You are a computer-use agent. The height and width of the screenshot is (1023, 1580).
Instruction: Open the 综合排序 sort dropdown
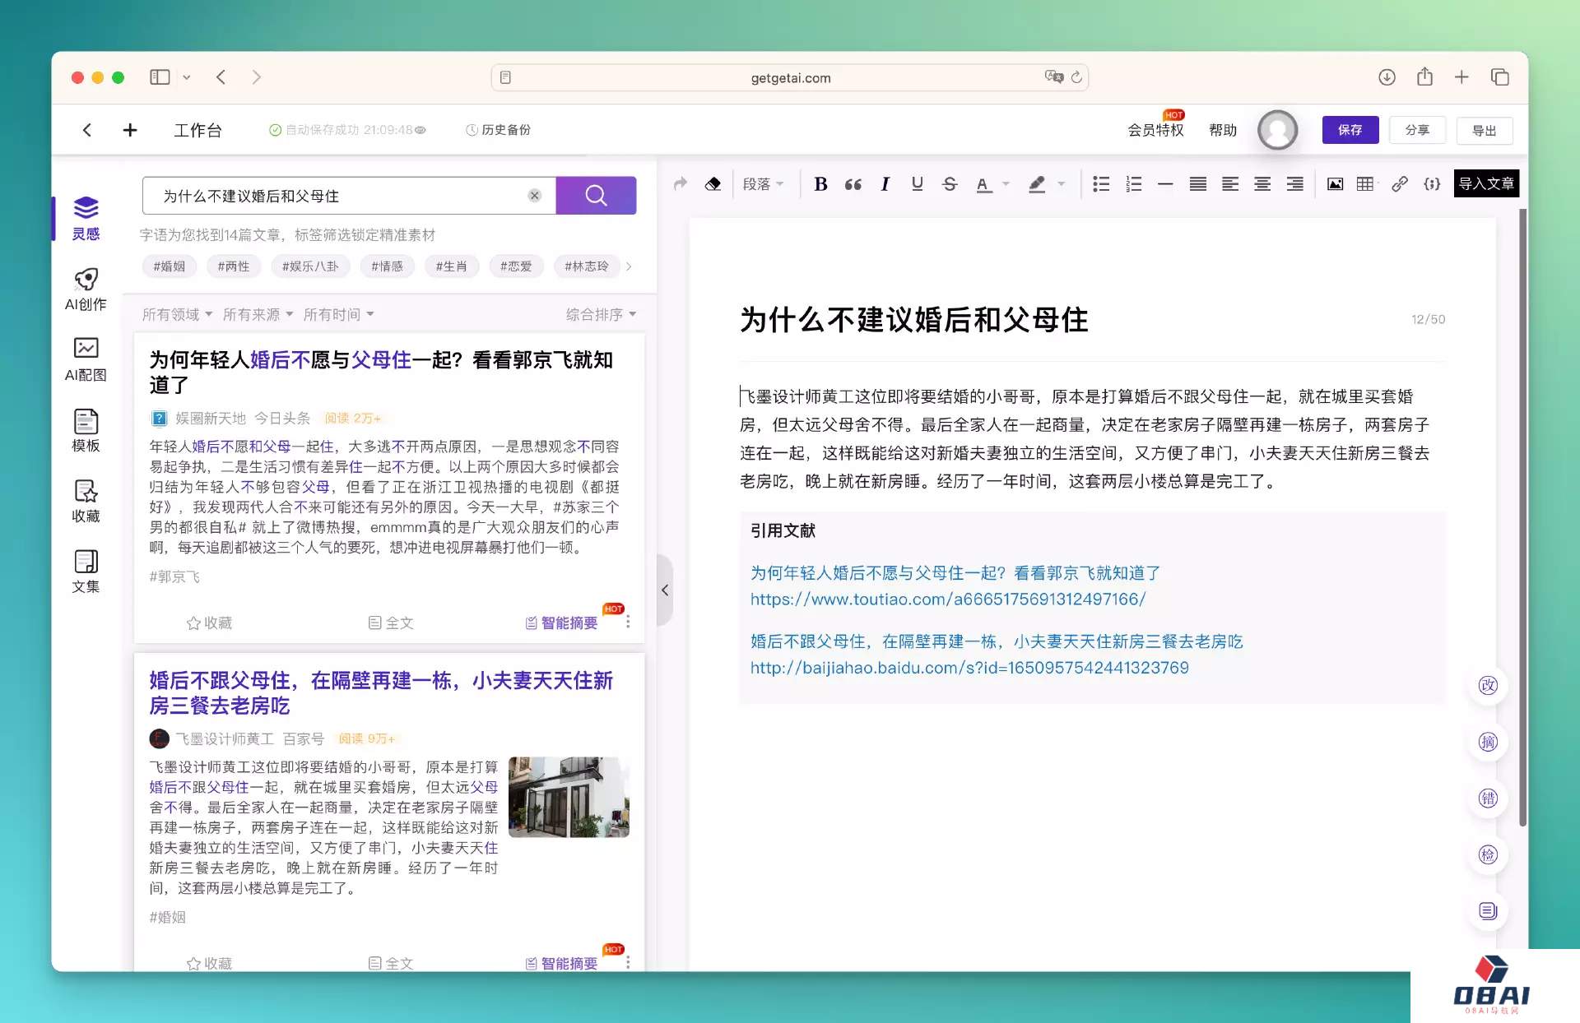[601, 315]
